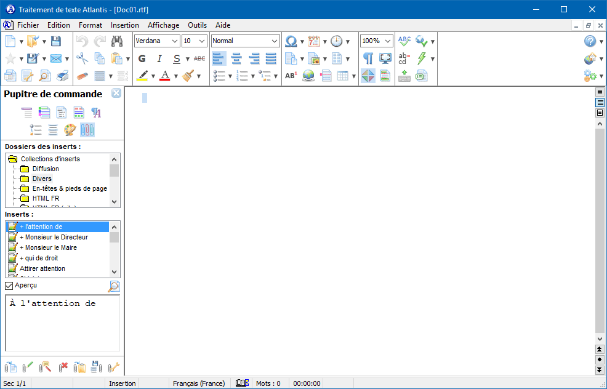Open the Normal style dropdown

coord(275,41)
